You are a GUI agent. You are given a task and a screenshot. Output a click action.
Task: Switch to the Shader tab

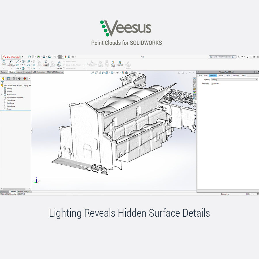[221, 75]
